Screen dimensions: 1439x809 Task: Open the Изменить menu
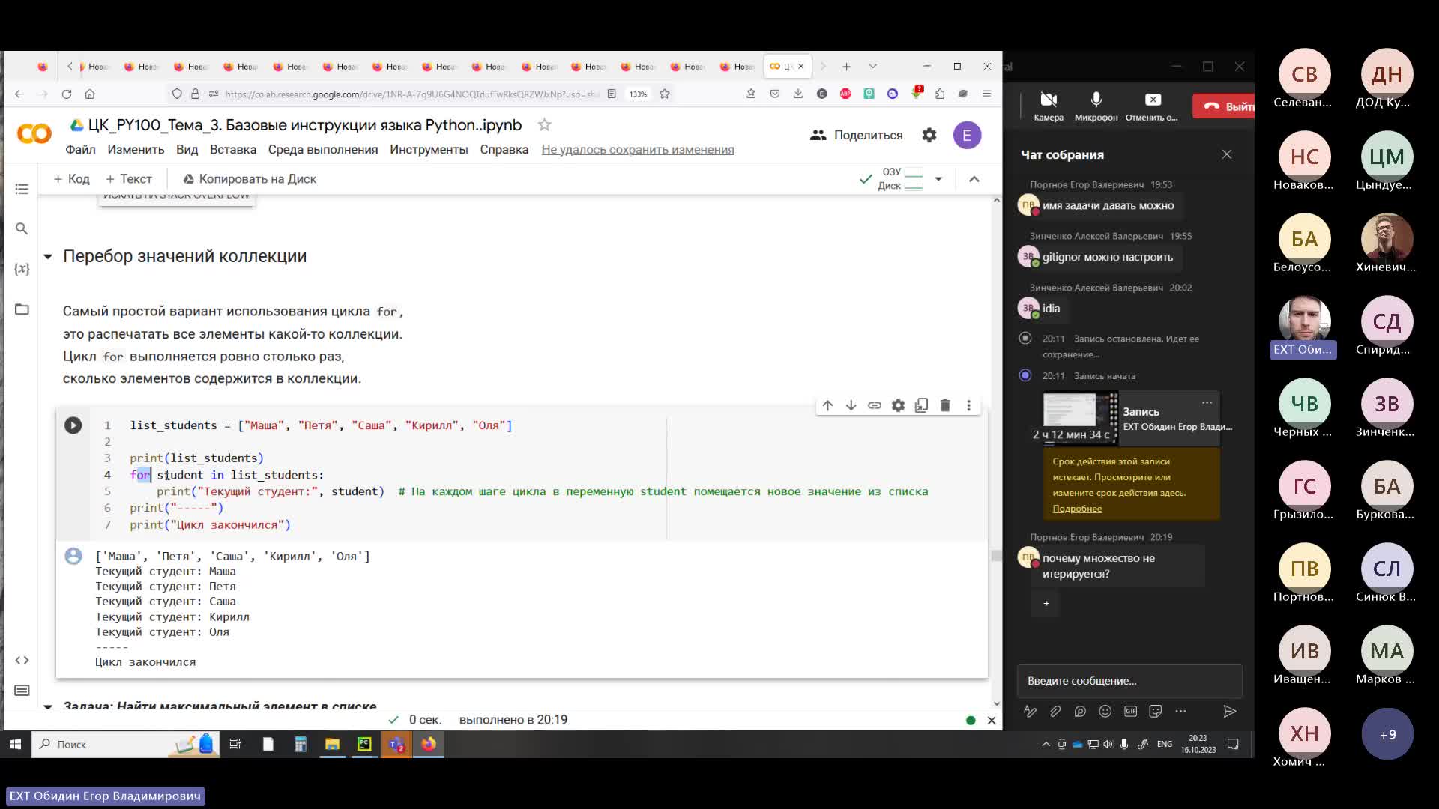(136, 149)
